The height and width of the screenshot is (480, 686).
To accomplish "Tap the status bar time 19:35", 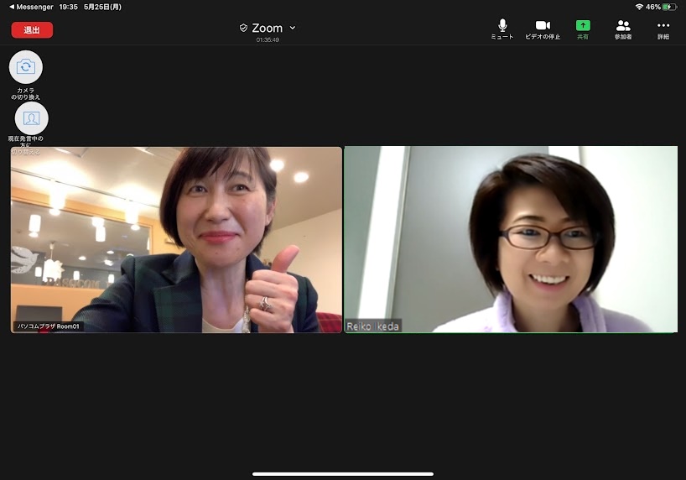I will [68, 7].
